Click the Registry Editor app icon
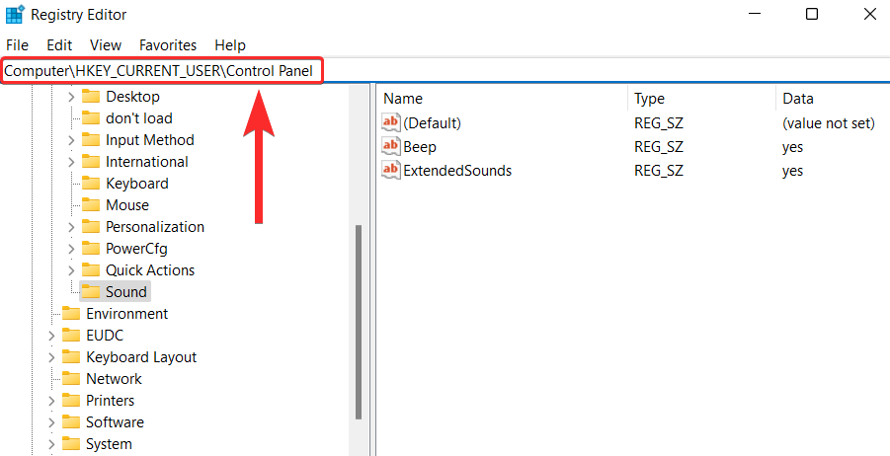The width and height of the screenshot is (890, 456). (14, 15)
